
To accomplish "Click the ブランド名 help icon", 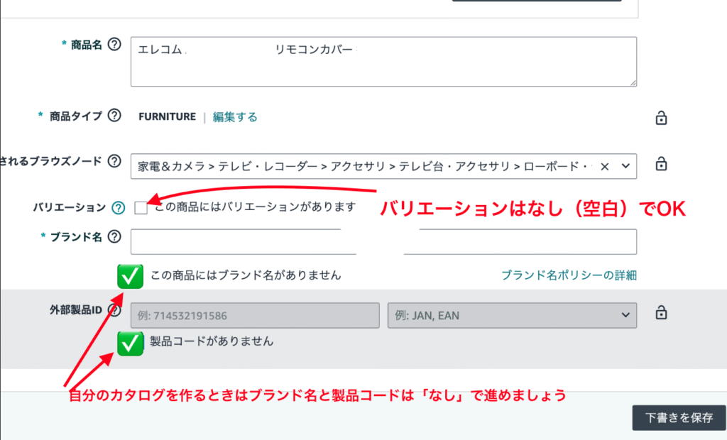I will (x=114, y=237).
